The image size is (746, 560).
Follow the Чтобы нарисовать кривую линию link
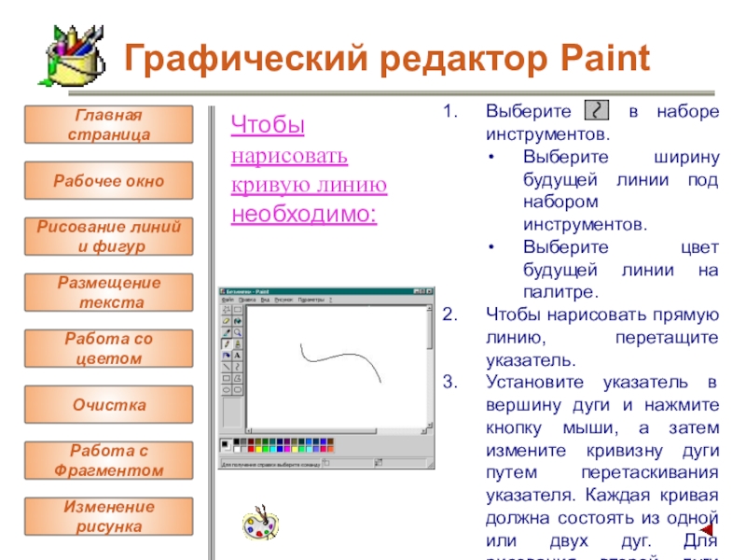tap(310, 170)
